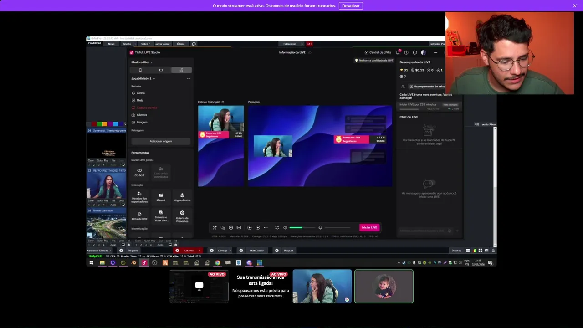Select the Alerta source

(138, 93)
